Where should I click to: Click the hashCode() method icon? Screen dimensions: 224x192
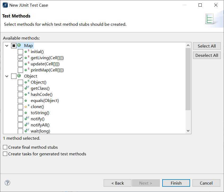tap(27, 94)
